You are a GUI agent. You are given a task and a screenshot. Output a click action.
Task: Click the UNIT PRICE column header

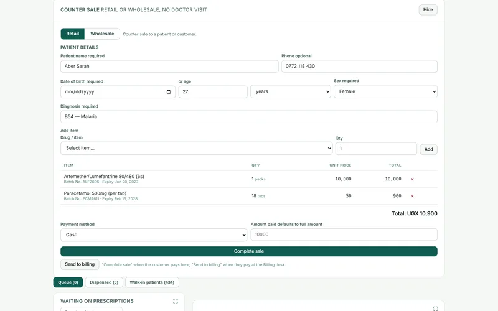340,165
